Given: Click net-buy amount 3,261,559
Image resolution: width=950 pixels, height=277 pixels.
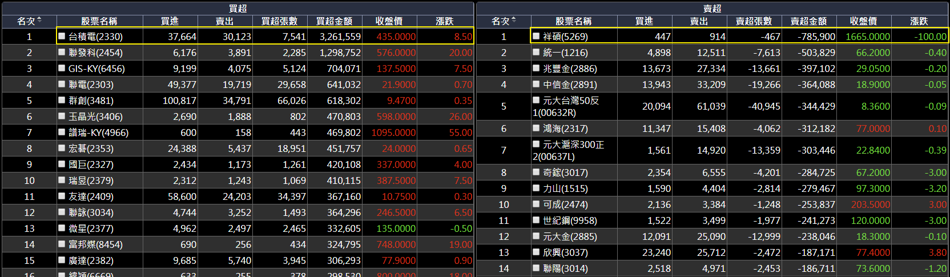Looking at the screenshot, I should tap(340, 37).
